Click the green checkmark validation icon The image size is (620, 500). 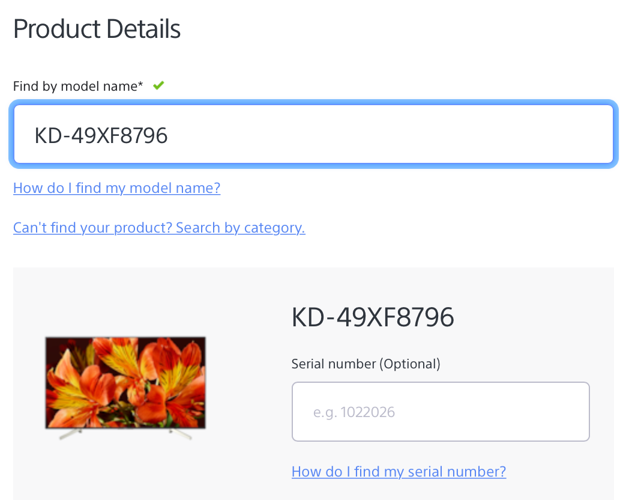coord(158,86)
